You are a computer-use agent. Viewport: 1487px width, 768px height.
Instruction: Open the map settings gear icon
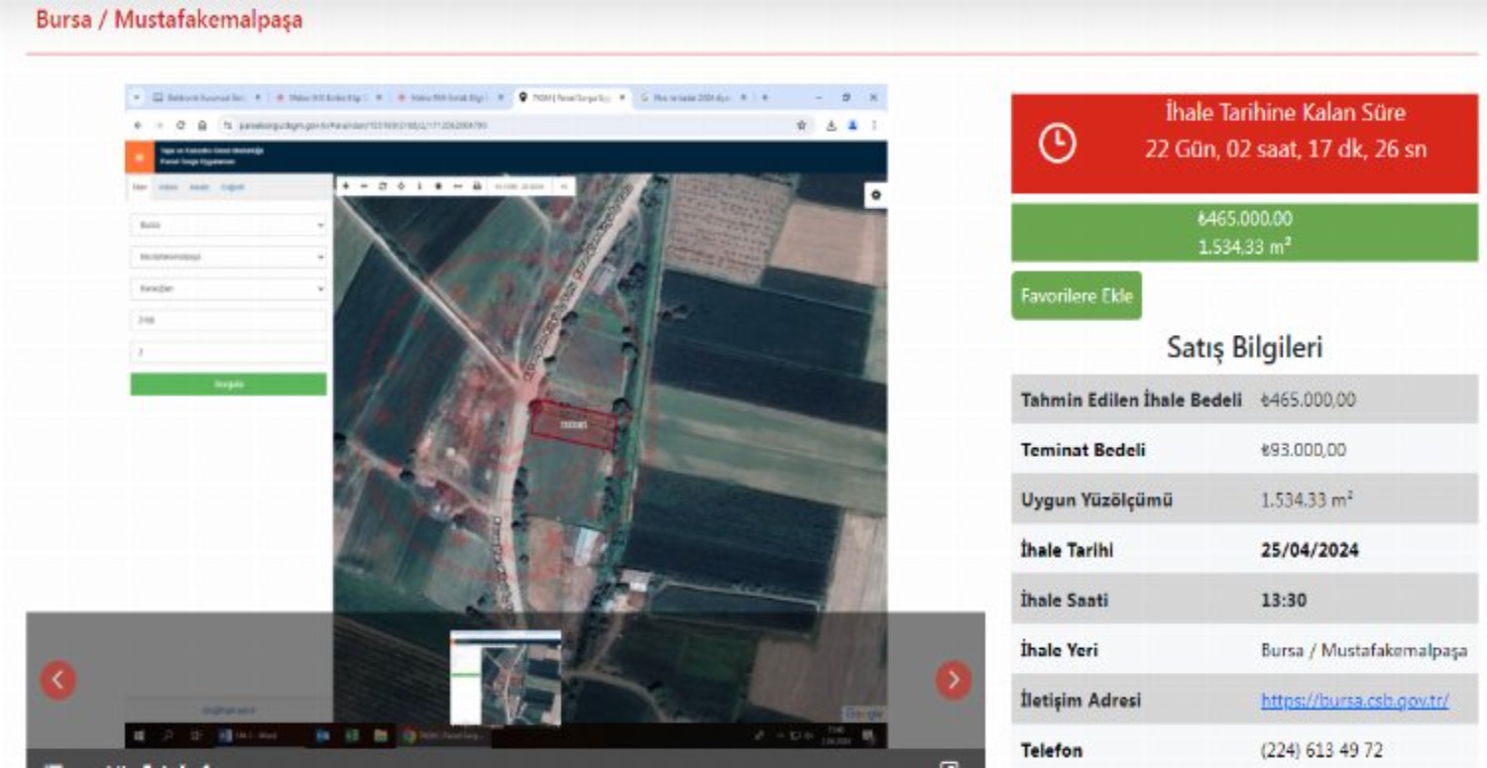[874, 195]
